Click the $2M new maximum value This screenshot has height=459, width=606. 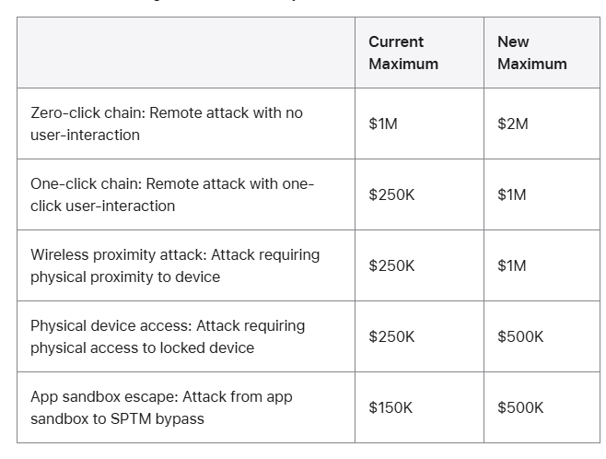pyautogui.click(x=513, y=124)
